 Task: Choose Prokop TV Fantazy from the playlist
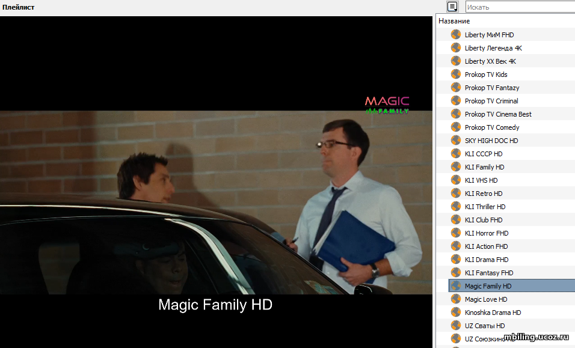click(x=492, y=88)
